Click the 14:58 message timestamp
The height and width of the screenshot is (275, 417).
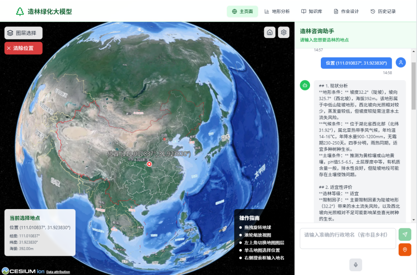click(x=387, y=73)
